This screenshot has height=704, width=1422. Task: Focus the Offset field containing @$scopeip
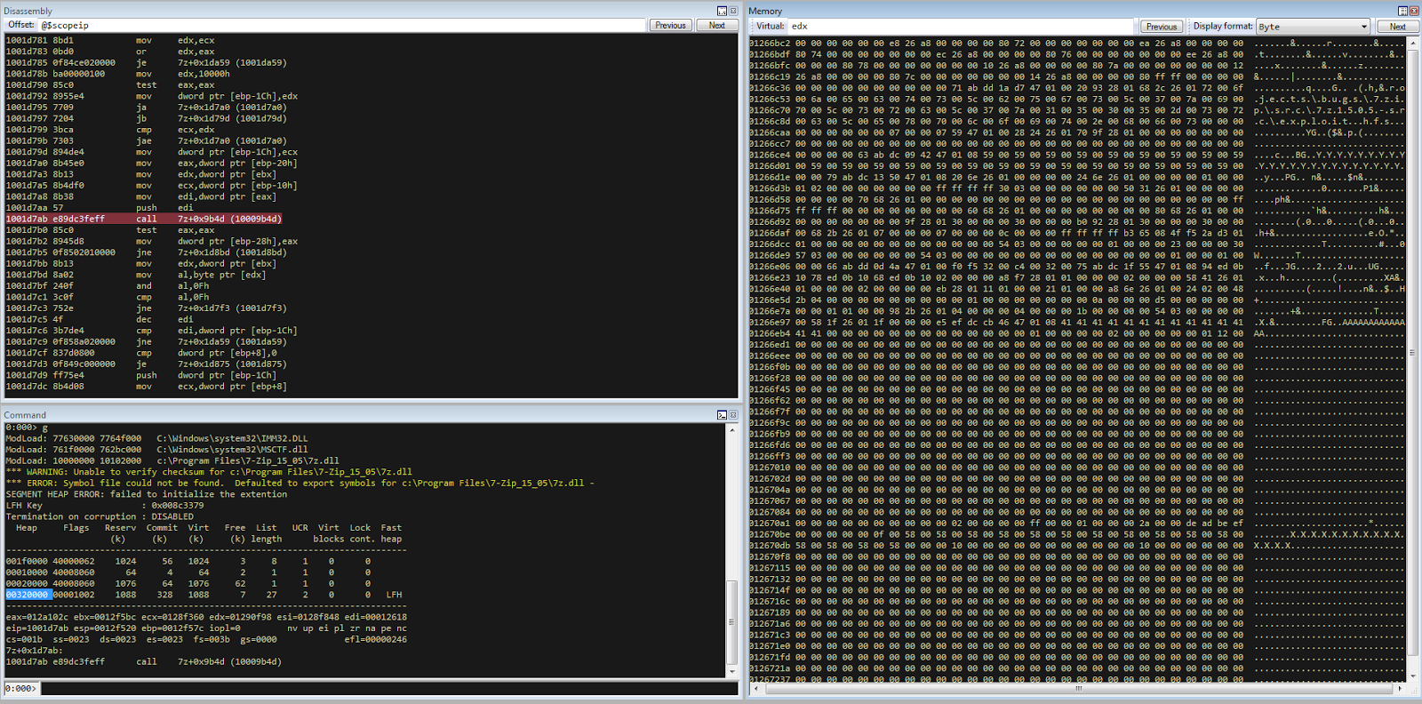pos(341,26)
